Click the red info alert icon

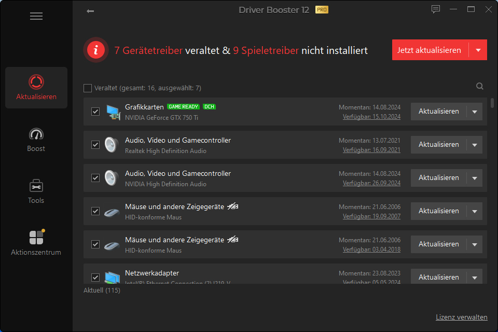click(x=96, y=50)
